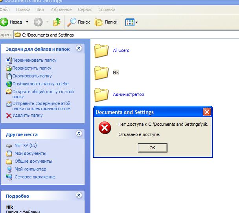Open NET XP (C:) drive

click(26, 145)
